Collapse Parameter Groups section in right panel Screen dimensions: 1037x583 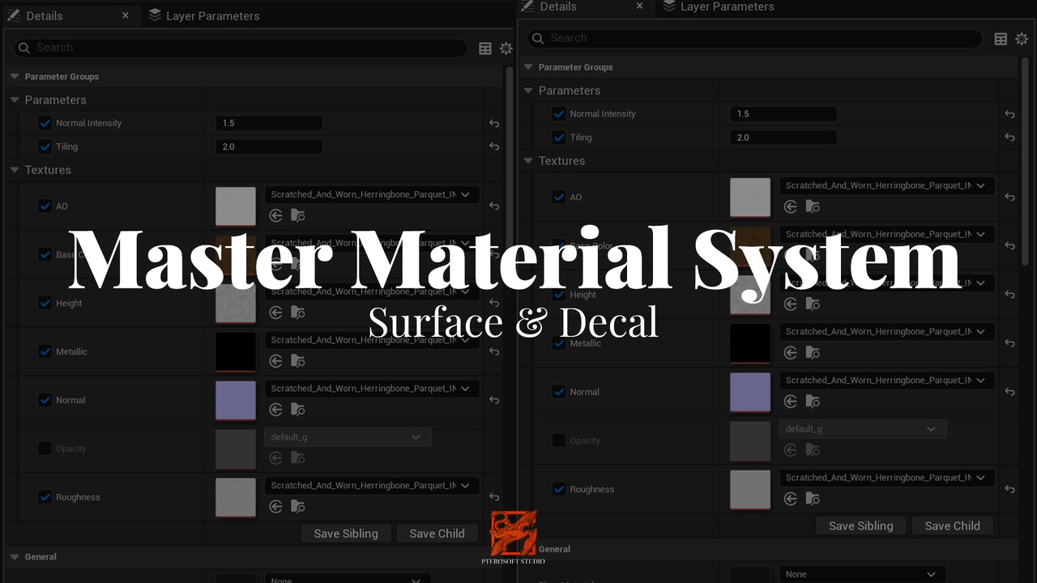click(x=528, y=67)
